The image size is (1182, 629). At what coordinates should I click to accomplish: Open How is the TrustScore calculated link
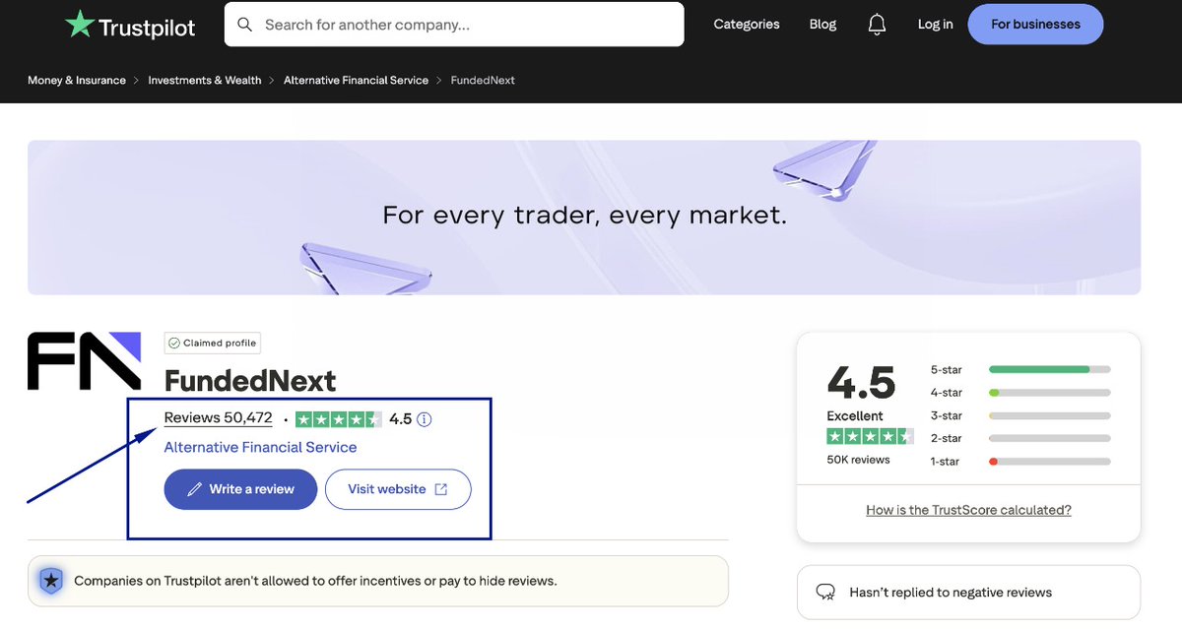(x=968, y=510)
